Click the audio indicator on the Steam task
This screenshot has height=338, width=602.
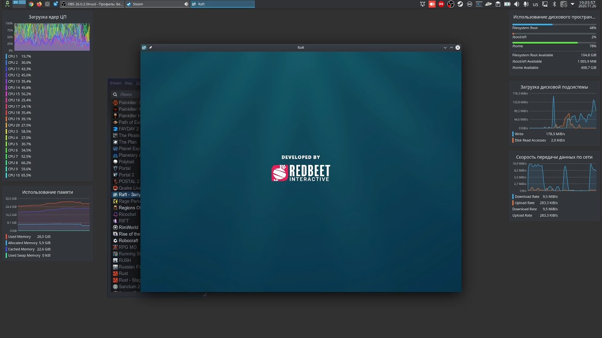(186, 4)
